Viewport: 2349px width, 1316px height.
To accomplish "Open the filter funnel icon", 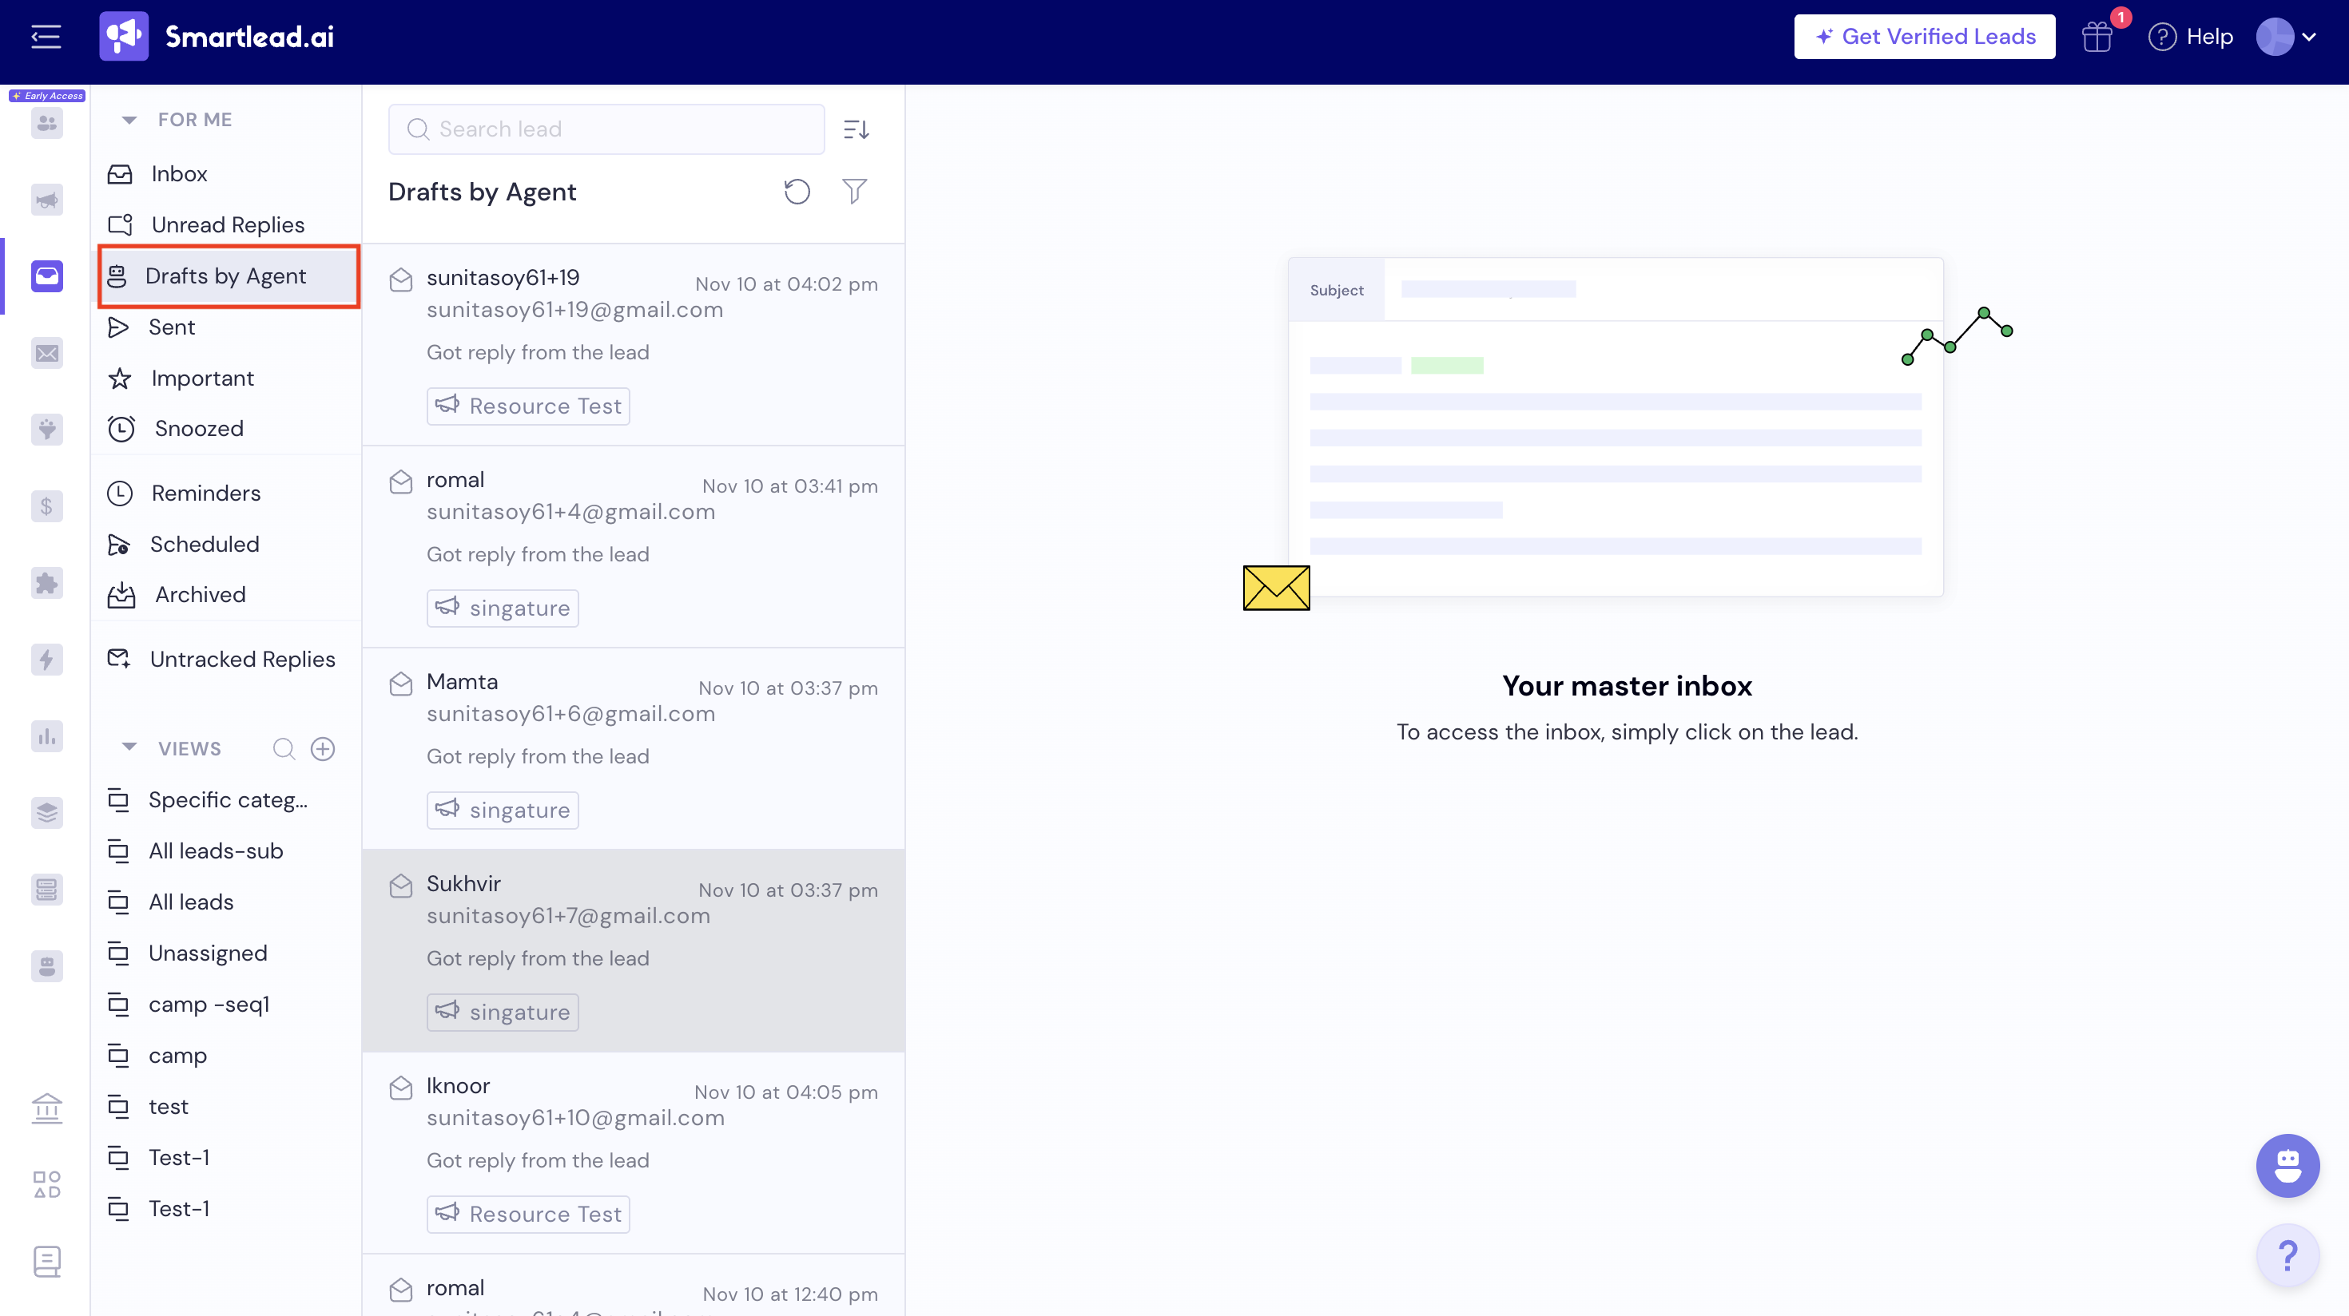I will 853,192.
